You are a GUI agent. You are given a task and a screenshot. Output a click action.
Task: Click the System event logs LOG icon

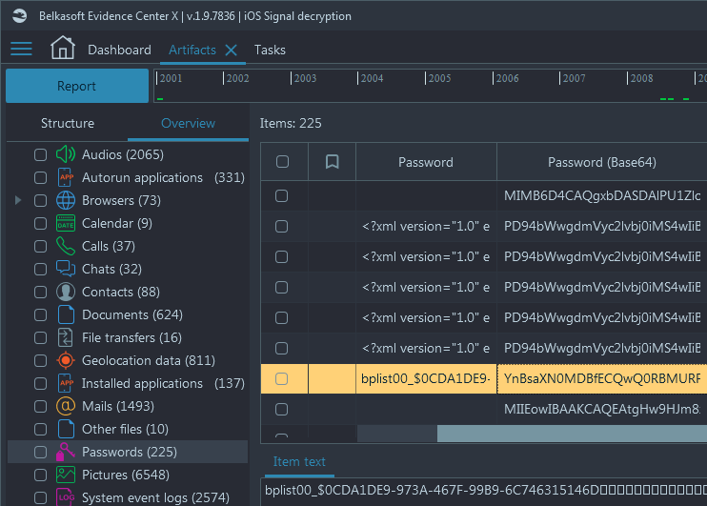66,497
